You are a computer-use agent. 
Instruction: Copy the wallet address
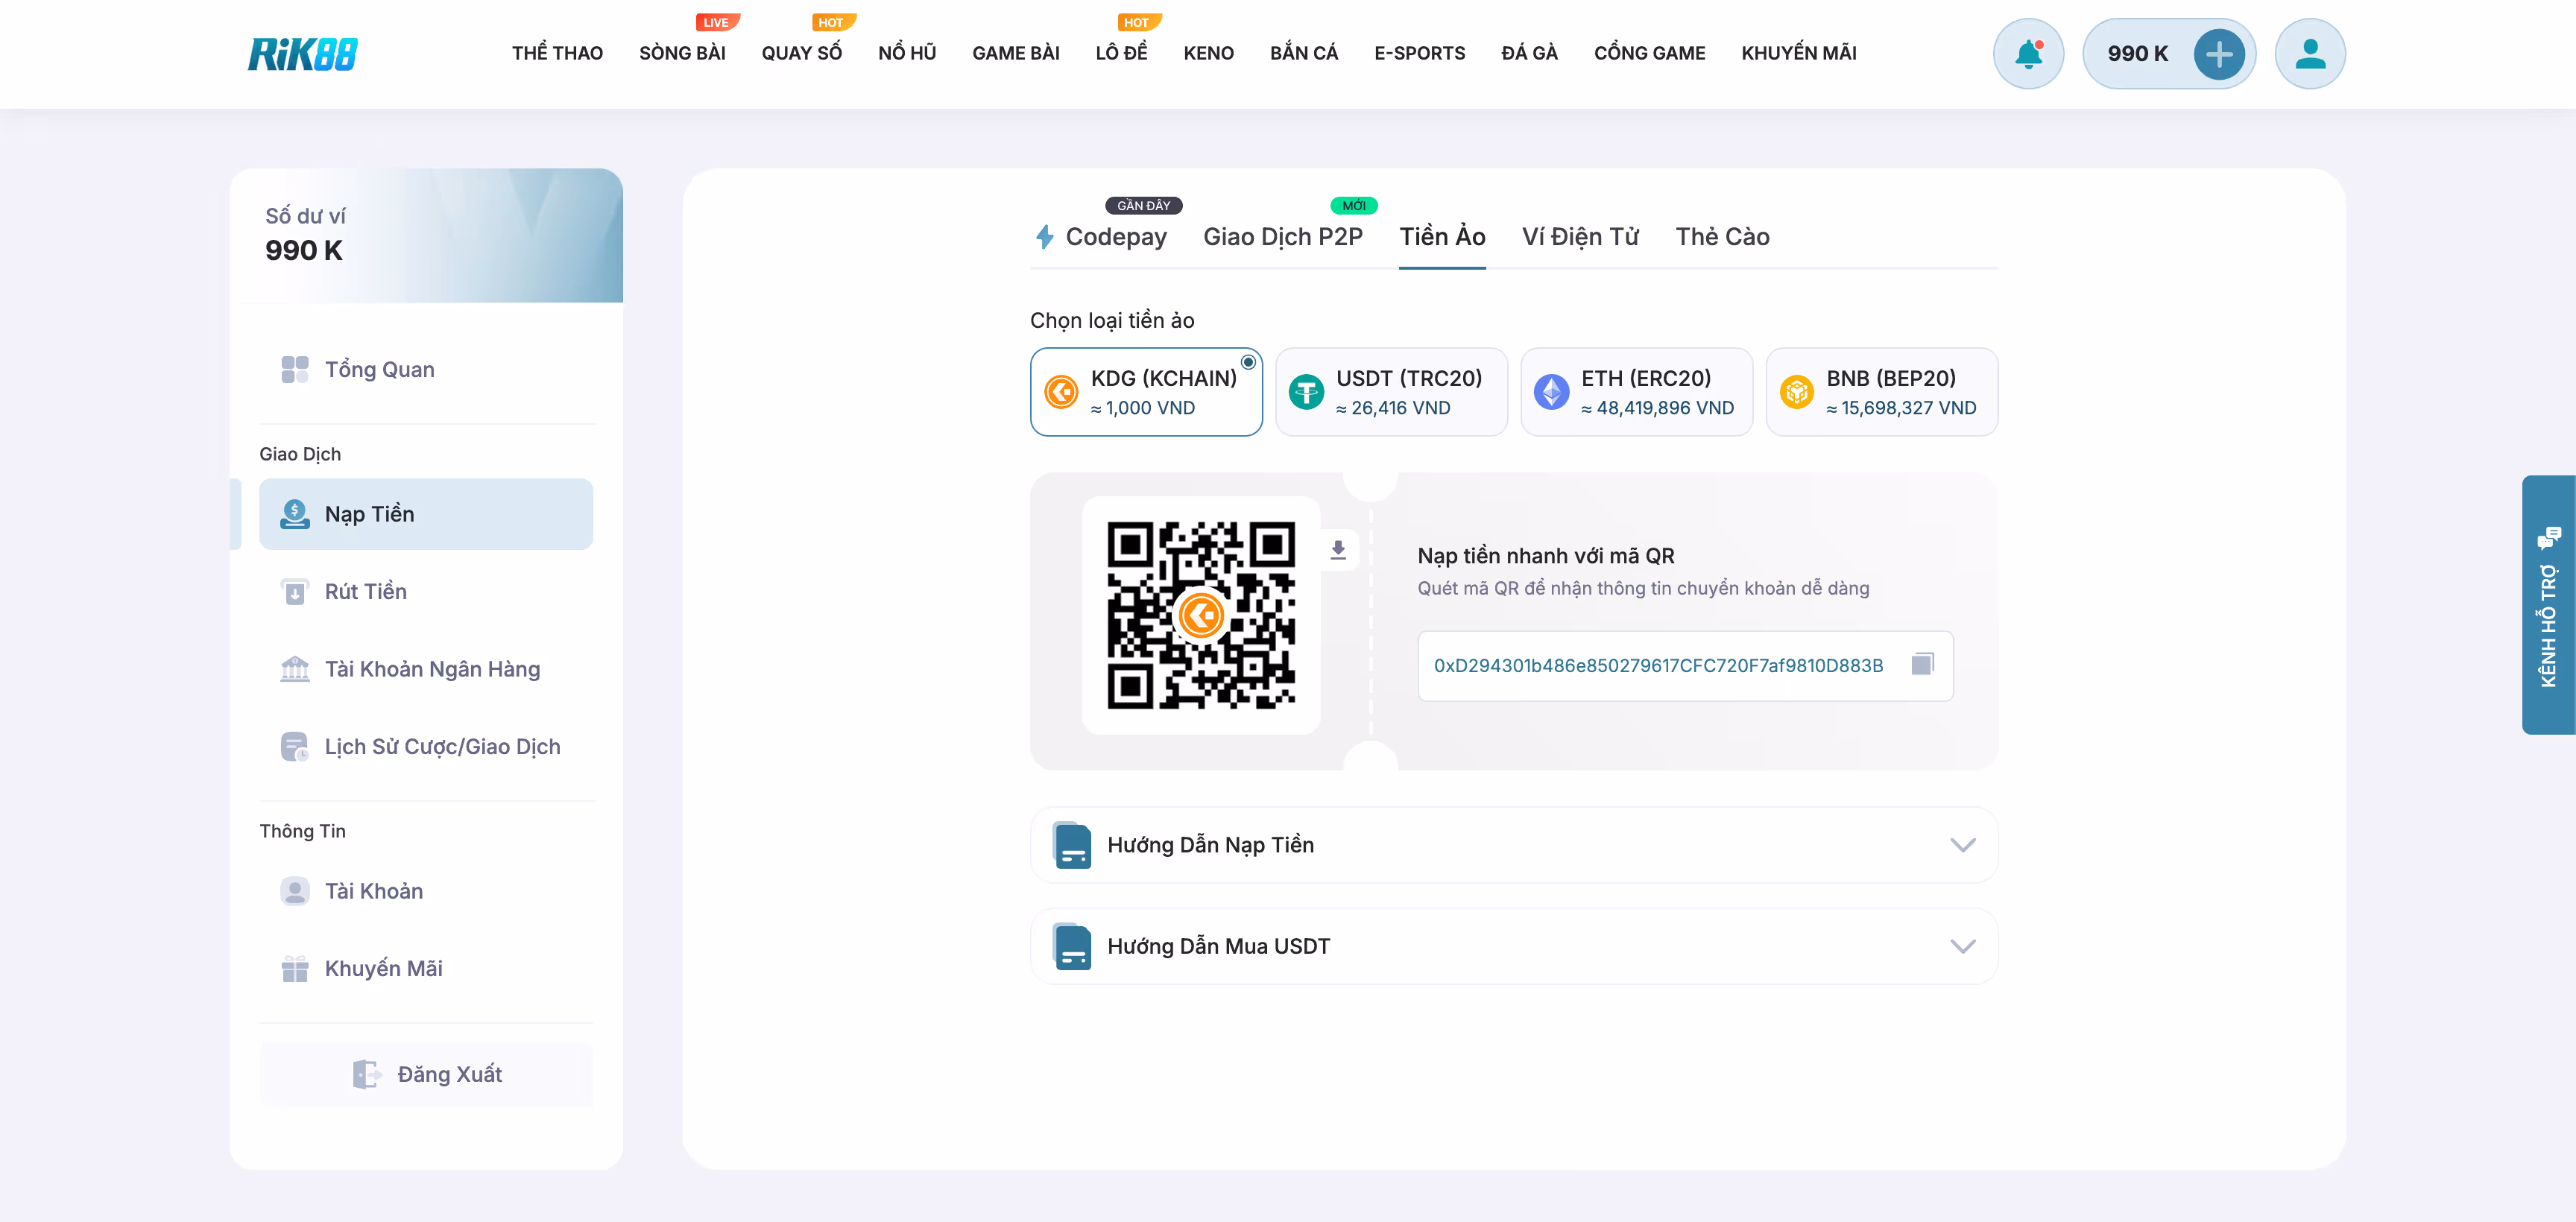tap(1922, 664)
